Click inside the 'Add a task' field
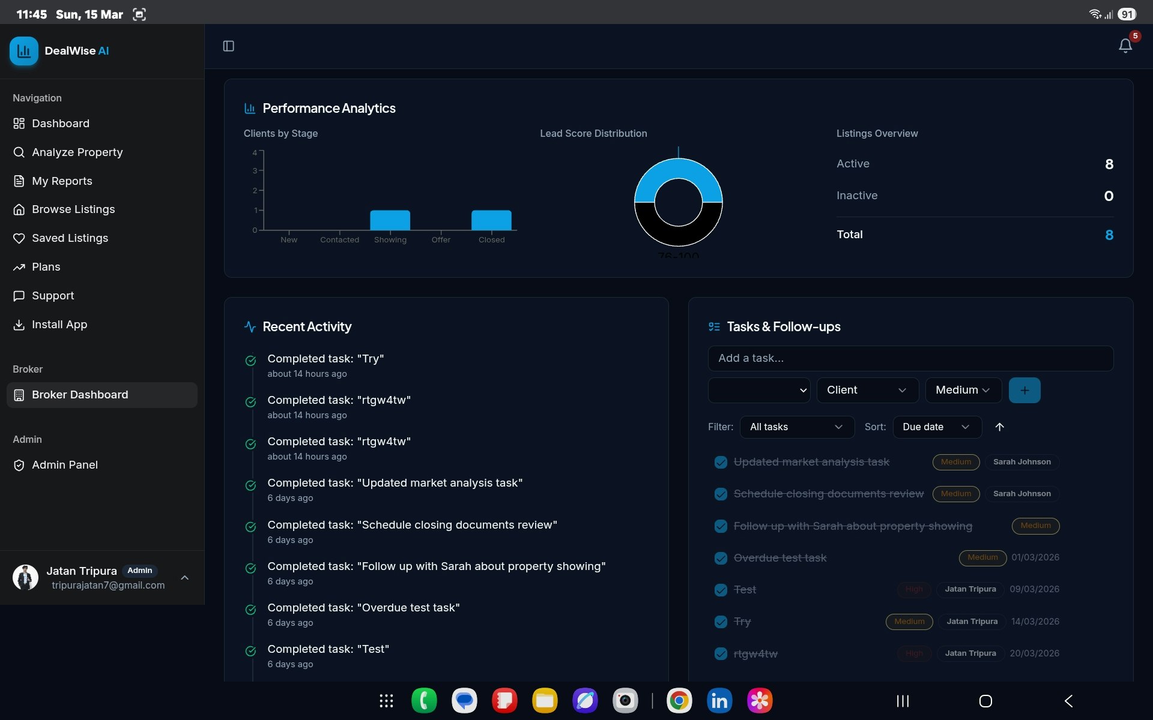The height and width of the screenshot is (720, 1153). click(910, 358)
